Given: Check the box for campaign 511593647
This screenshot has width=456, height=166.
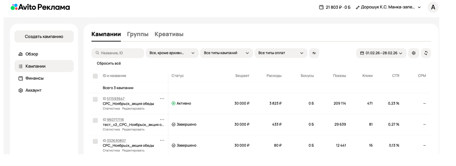Looking at the screenshot, I should [x=95, y=99].
